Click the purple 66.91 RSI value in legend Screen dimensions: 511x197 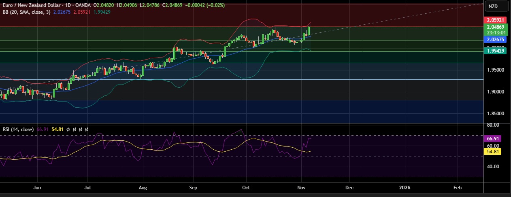[x=42, y=129]
